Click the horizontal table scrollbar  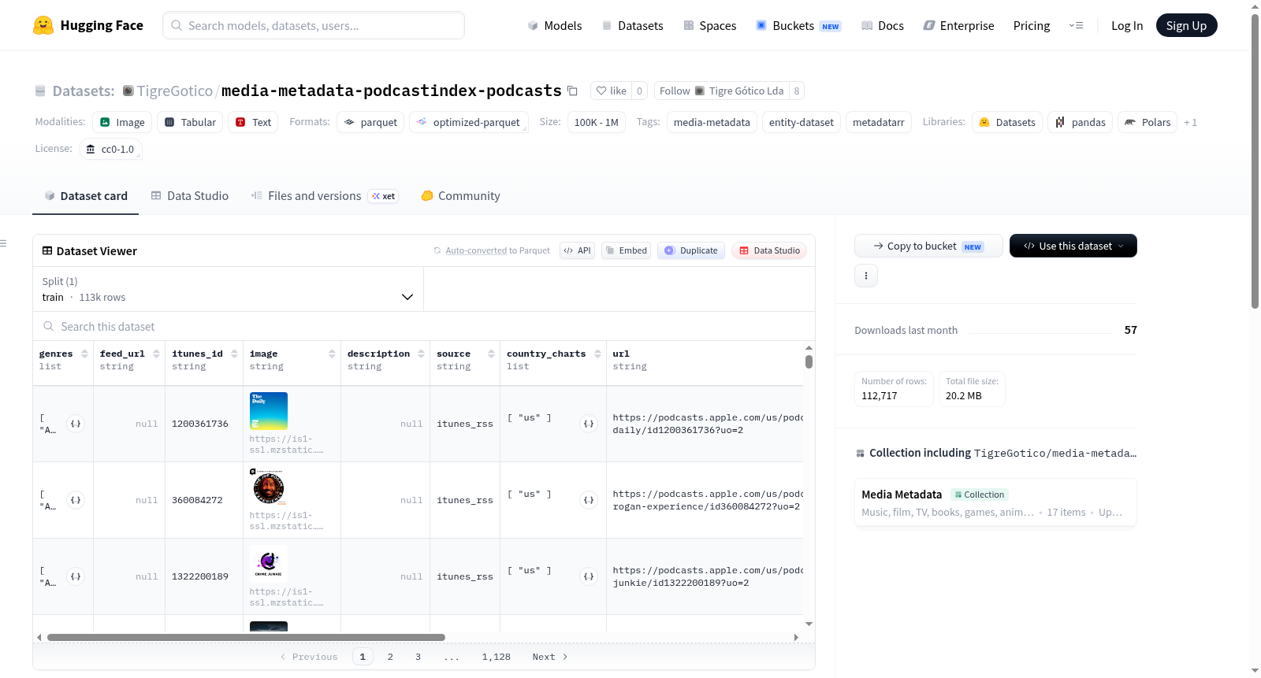[x=246, y=637]
